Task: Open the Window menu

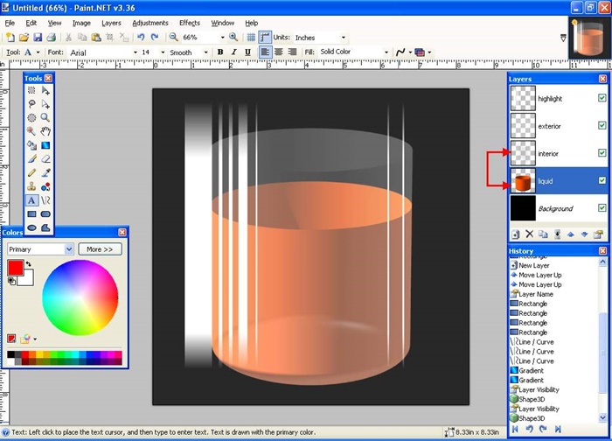Action: (x=223, y=23)
